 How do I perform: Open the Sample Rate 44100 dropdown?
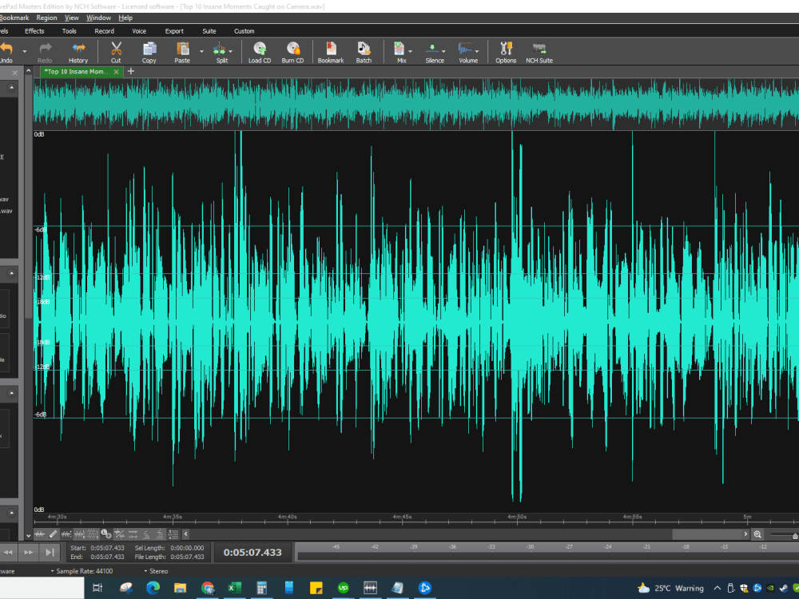click(81, 571)
